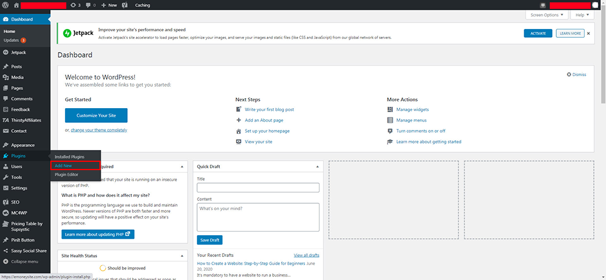Open Settings in the sidebar
This screenshot has width=606, height=280.
(25, 188)
